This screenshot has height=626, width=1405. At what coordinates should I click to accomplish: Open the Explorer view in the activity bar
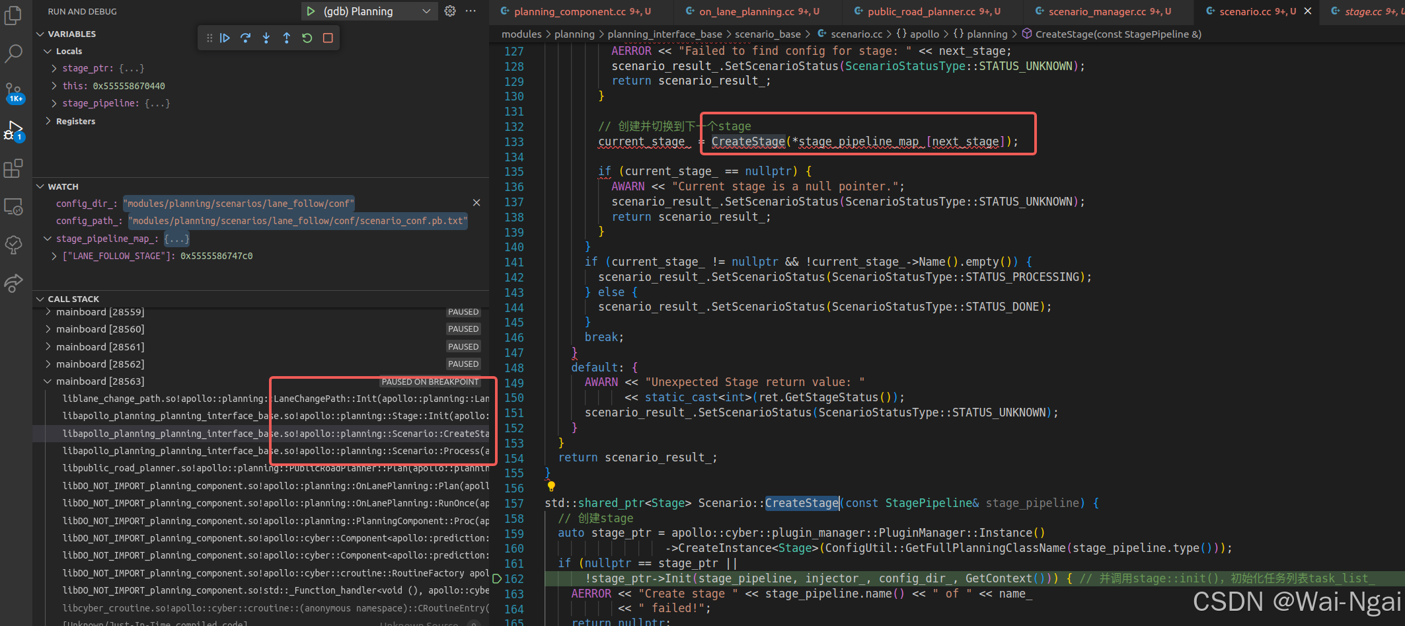click(14, 15)
